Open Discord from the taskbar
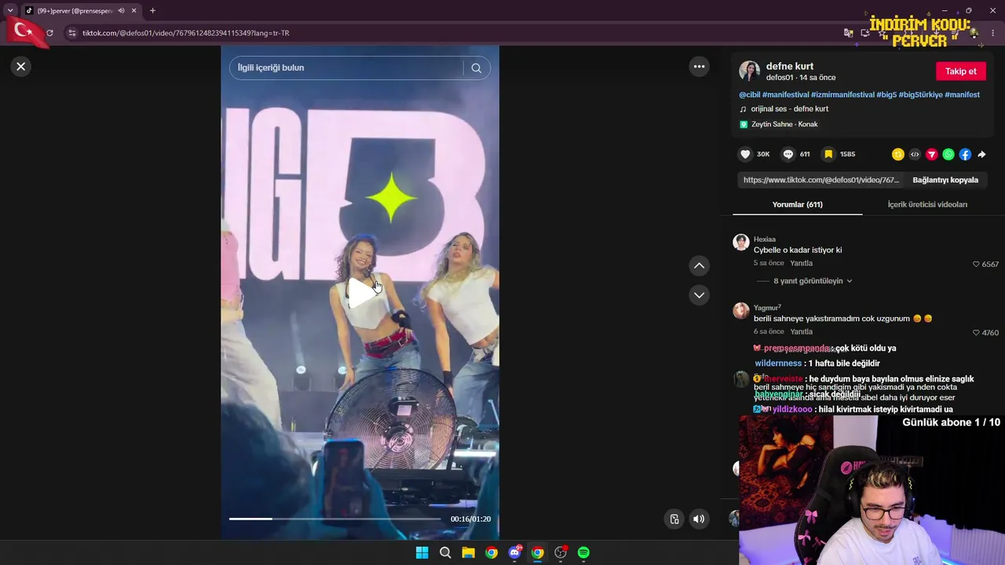The width and height of the screenshot is (1005, 565). (514, 552)
